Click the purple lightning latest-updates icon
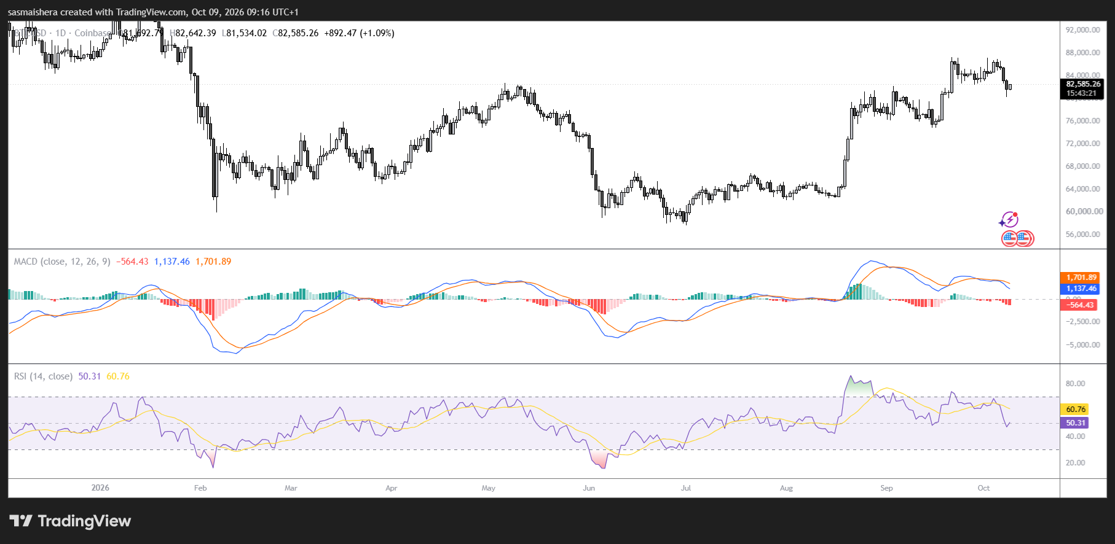 pyautogui.click(x=1009, y=220)
